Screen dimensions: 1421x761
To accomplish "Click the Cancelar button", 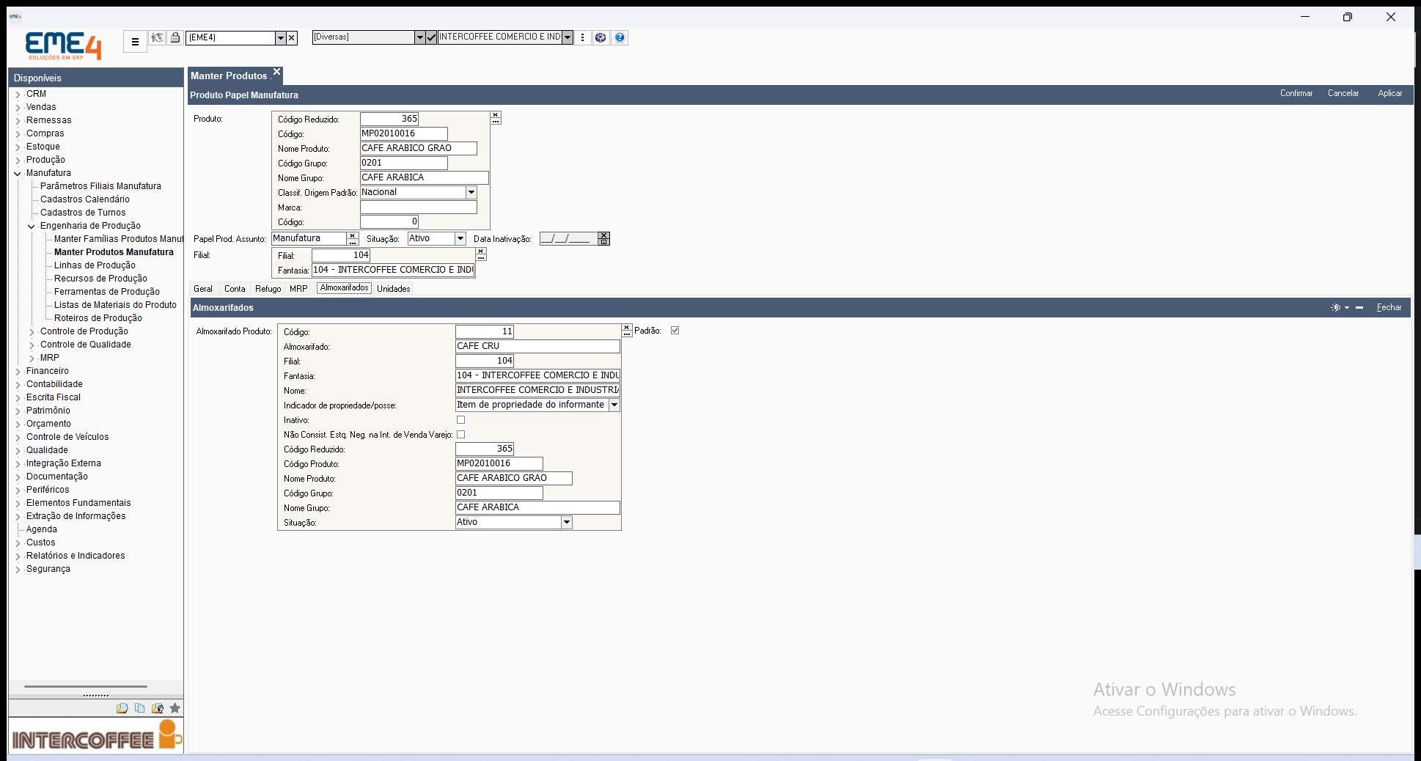I will [x=1343, y=93].
